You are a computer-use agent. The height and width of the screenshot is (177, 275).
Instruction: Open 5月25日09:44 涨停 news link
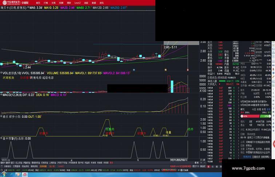255,105
